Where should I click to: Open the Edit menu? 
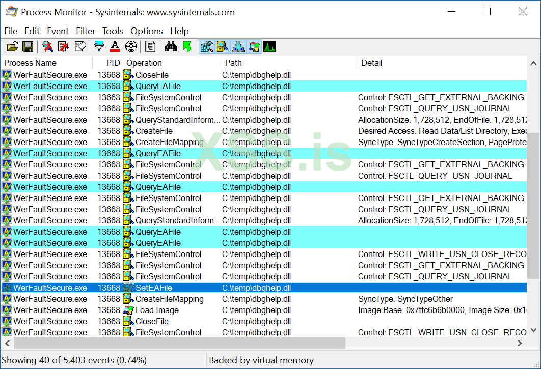coord(32,31)
